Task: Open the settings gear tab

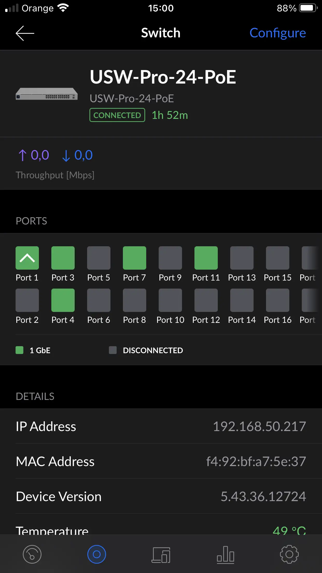Action: (x=289, y=554)
